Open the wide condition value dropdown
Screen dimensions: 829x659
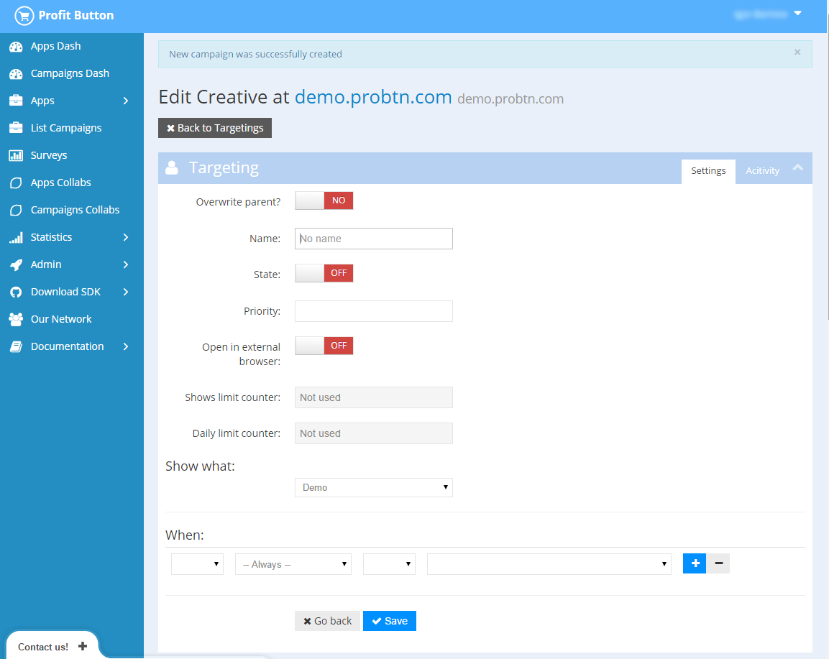point(549,564)
